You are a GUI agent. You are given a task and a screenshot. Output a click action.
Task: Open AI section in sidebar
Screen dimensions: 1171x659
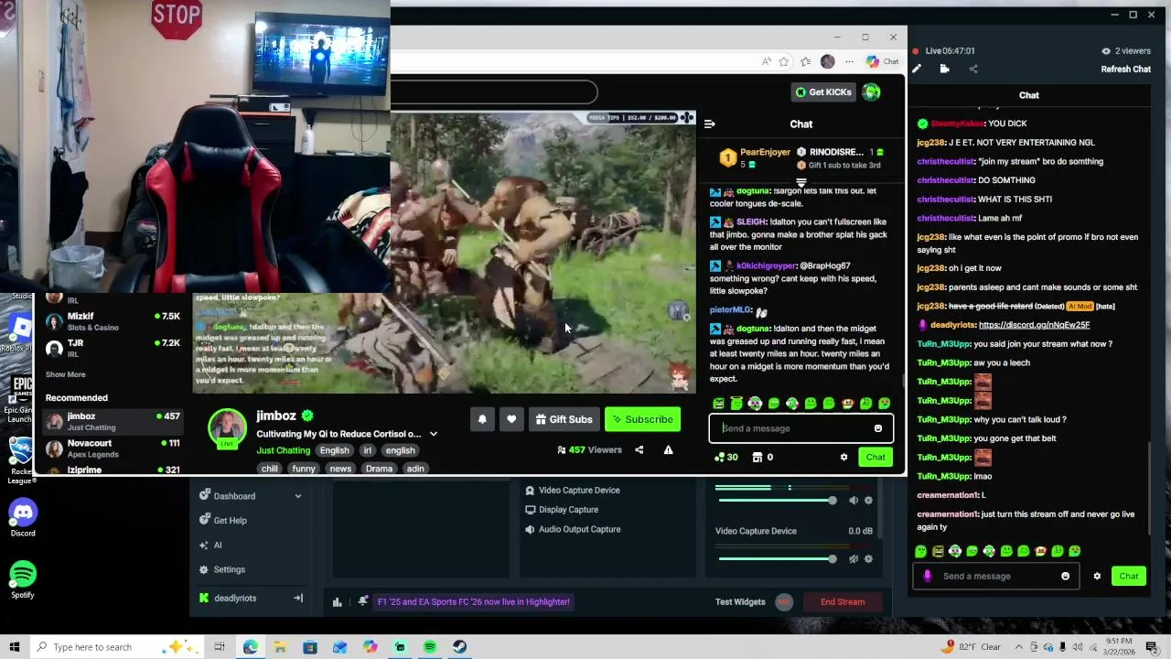click(217, 546)
